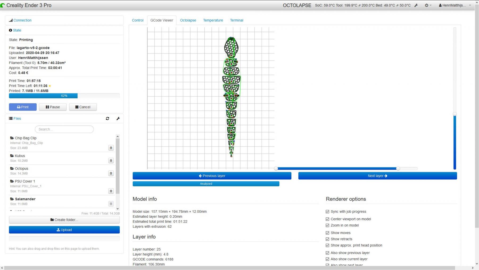Image resolution: width=479 pixels, height=270 pixels.
Task: Click the vertical layer slider handle
Action: (x=455, y=114)
